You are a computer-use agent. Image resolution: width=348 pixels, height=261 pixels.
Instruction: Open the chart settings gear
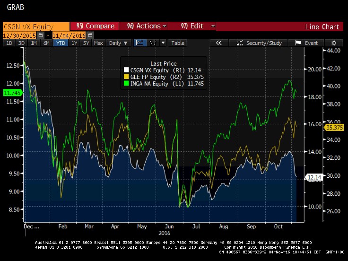(333, 43)
